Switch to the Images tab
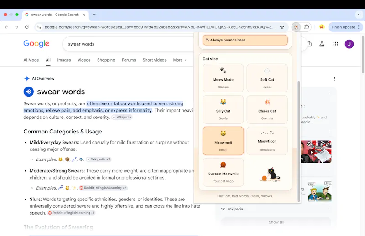 click(64, 60)
